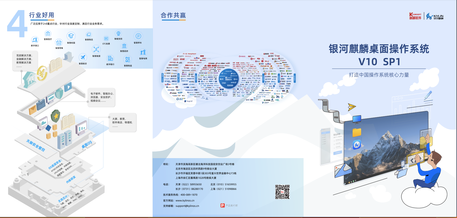
Task: Click the V10 SP1 version text
Action: point(379,62)
